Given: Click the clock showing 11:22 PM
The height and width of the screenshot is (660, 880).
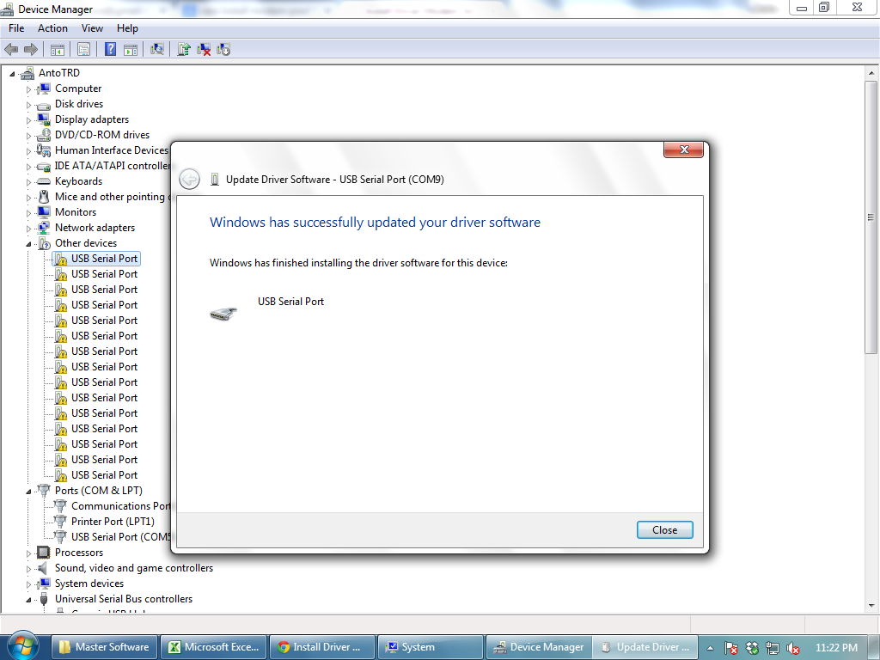Looking at the screenshot, I should (x=836, y=647).
